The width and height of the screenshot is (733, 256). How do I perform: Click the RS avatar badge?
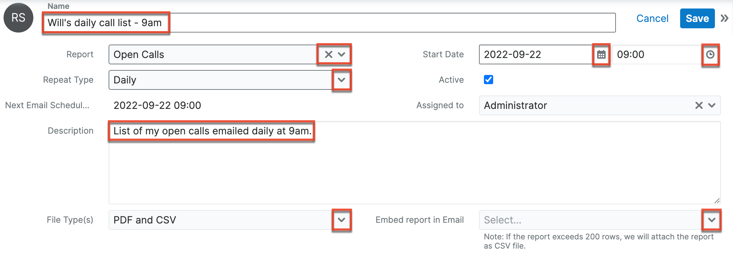(x=18, y=18)
